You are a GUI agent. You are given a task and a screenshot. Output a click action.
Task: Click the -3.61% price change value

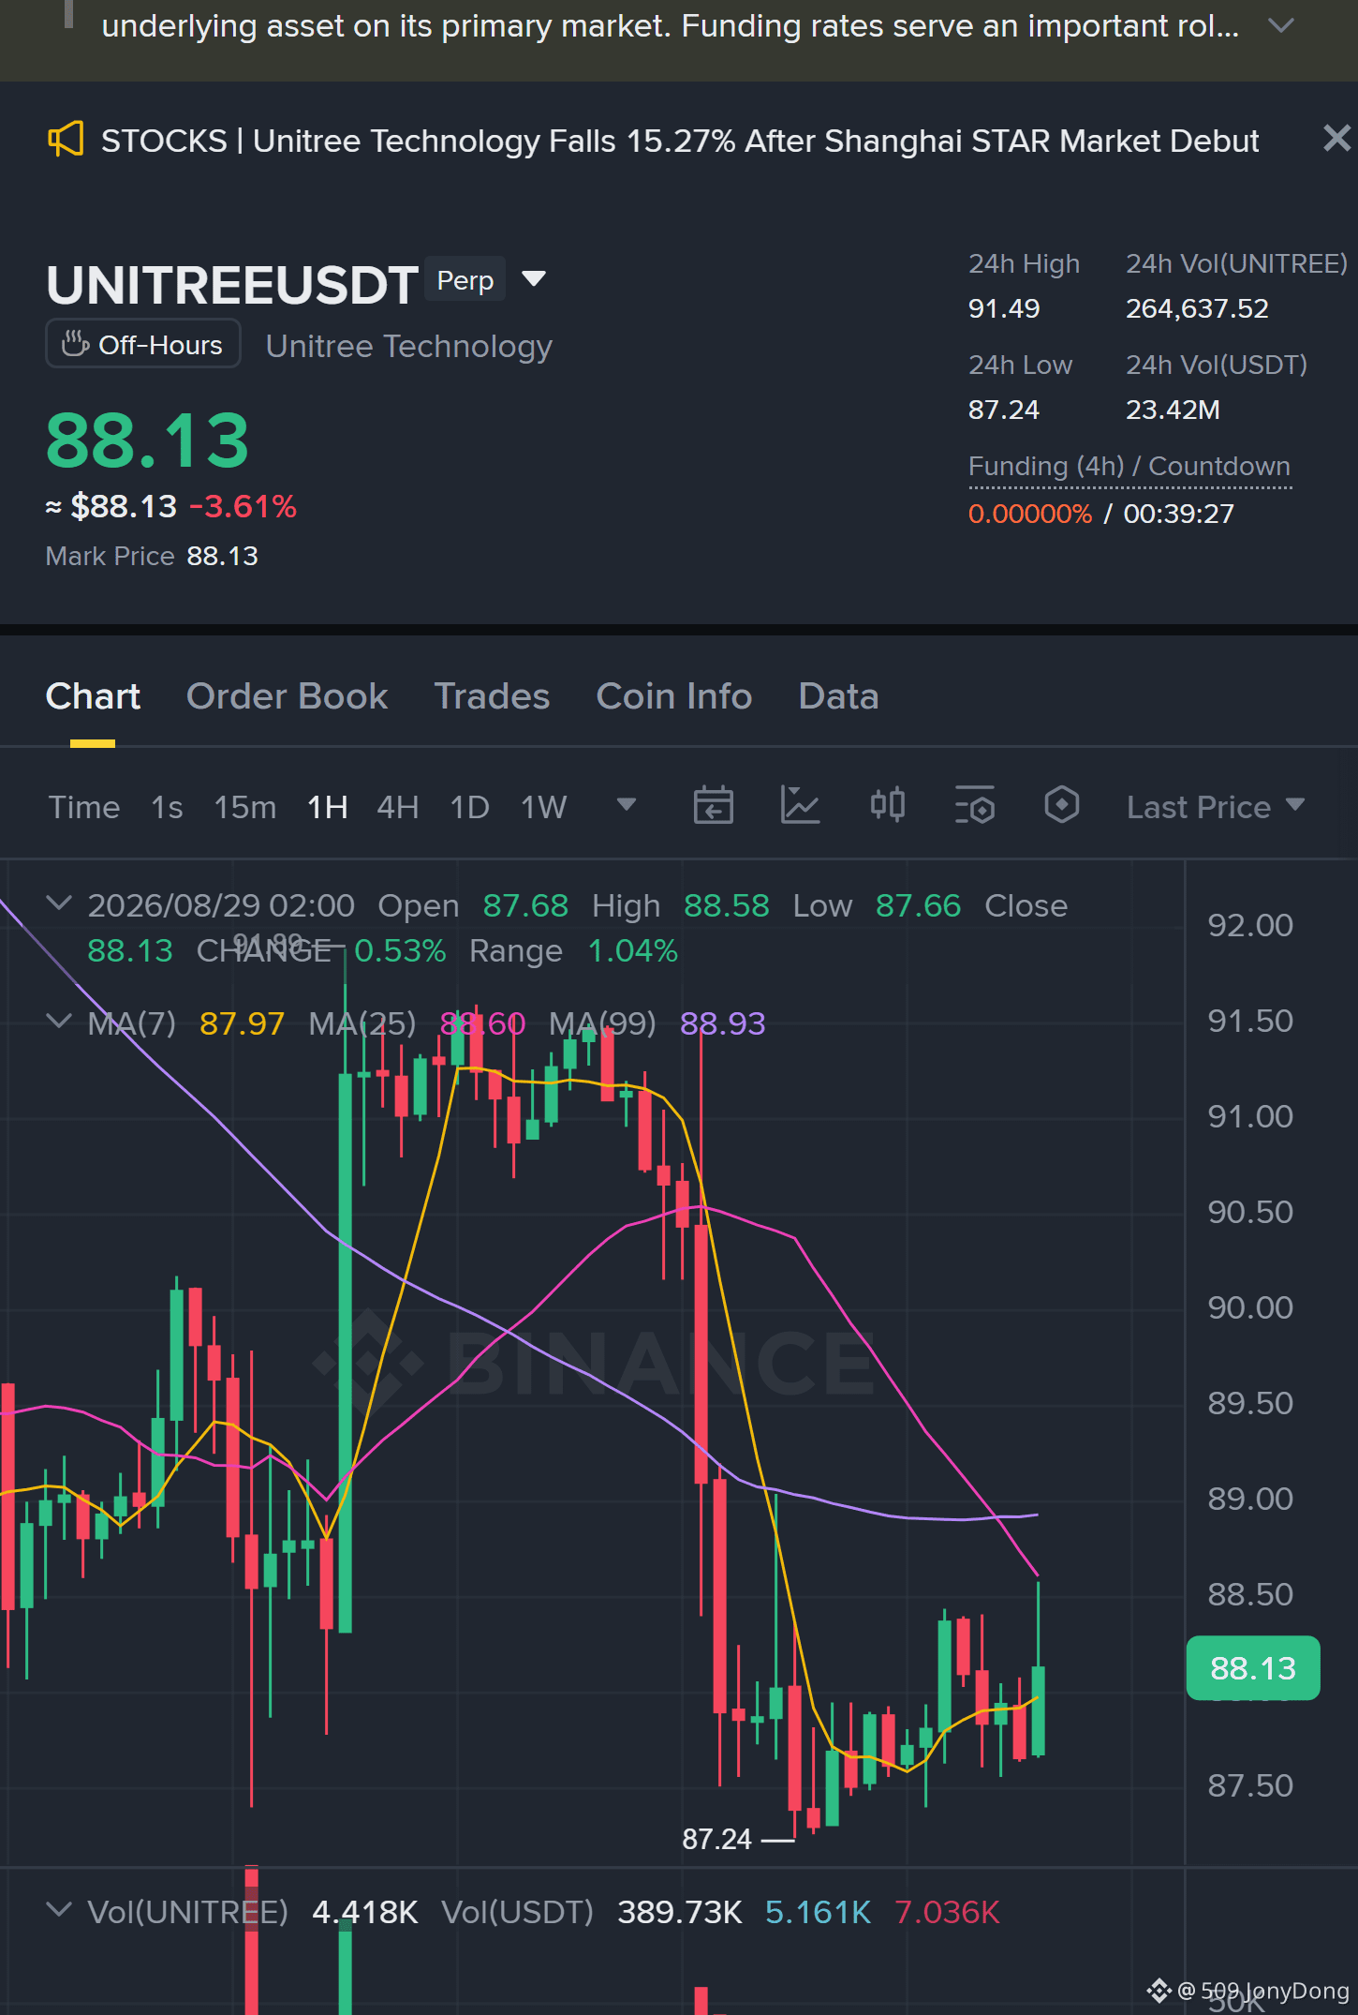pos(244,506)
